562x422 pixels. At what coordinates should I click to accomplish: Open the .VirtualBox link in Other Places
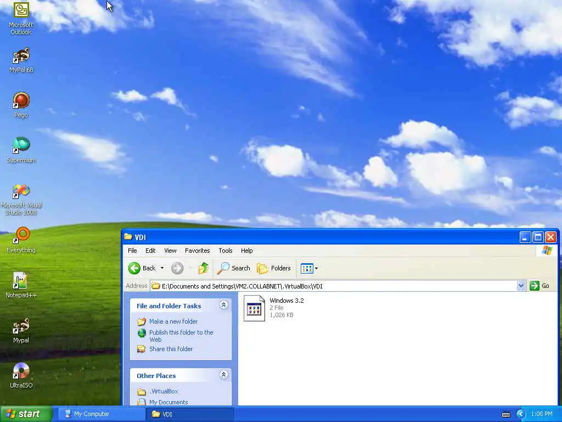click(164, 391)
